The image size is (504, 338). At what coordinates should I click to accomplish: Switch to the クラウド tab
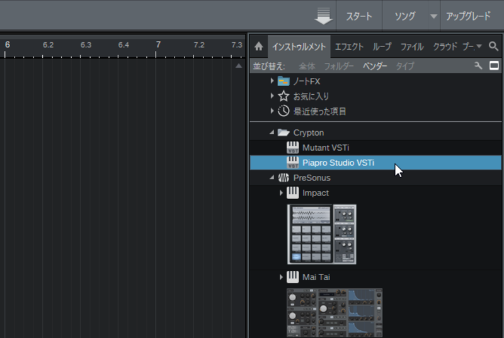point(445,47)
